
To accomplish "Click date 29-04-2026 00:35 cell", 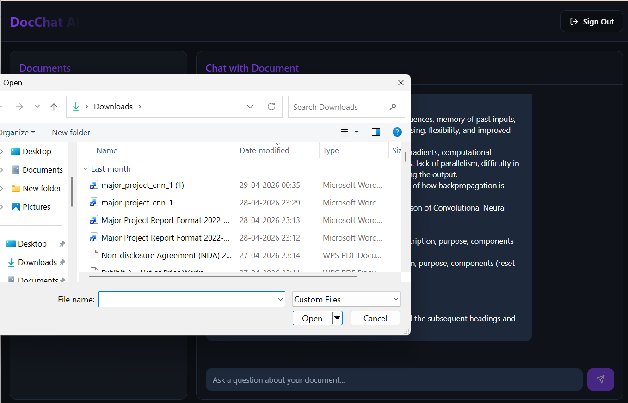I will [270, 185].
